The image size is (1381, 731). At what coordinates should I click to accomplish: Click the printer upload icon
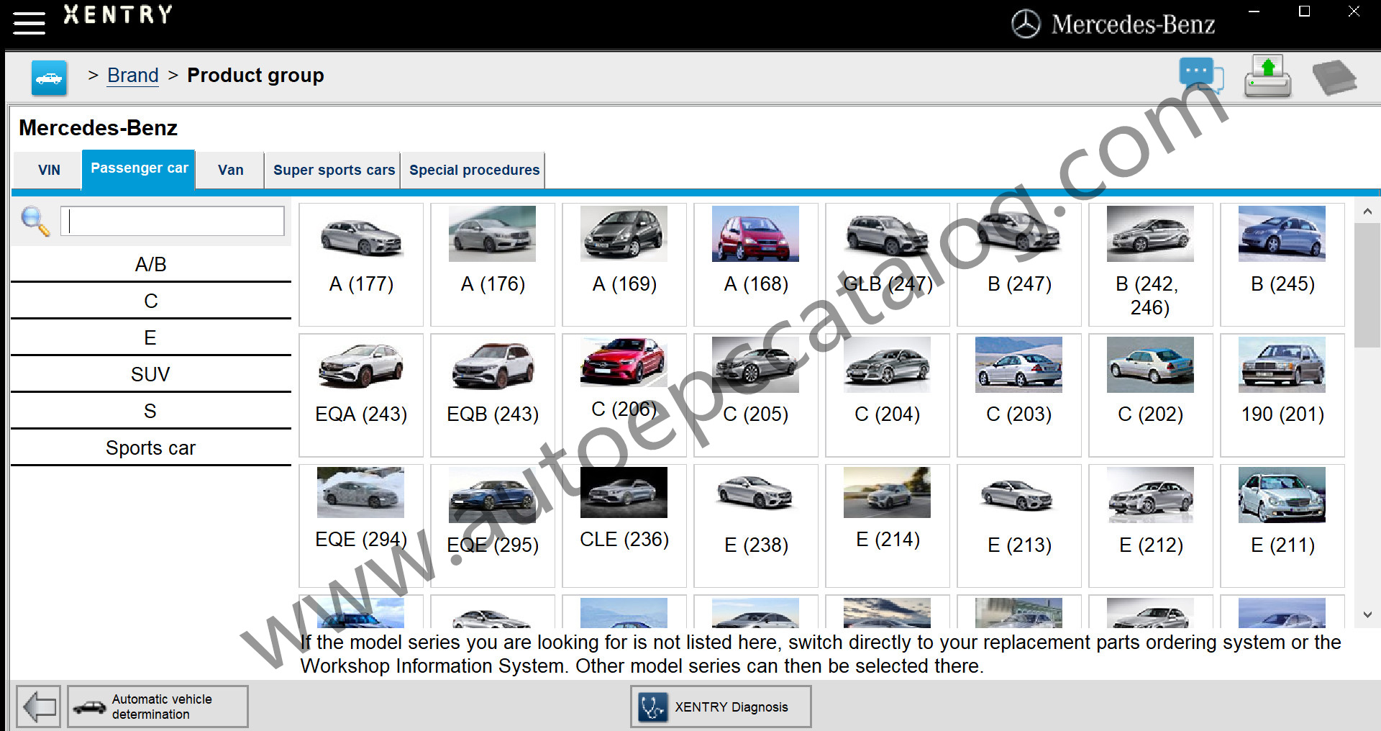[1267, 76]
